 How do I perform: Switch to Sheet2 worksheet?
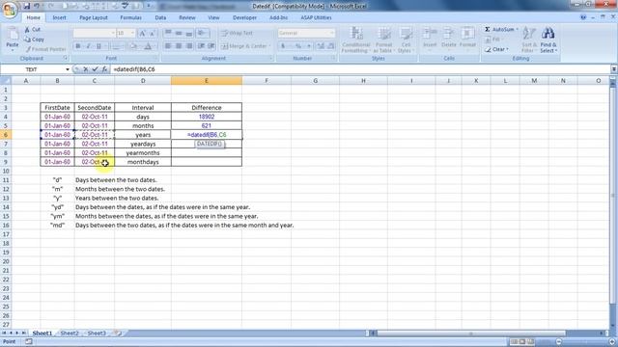click(70, 334)
